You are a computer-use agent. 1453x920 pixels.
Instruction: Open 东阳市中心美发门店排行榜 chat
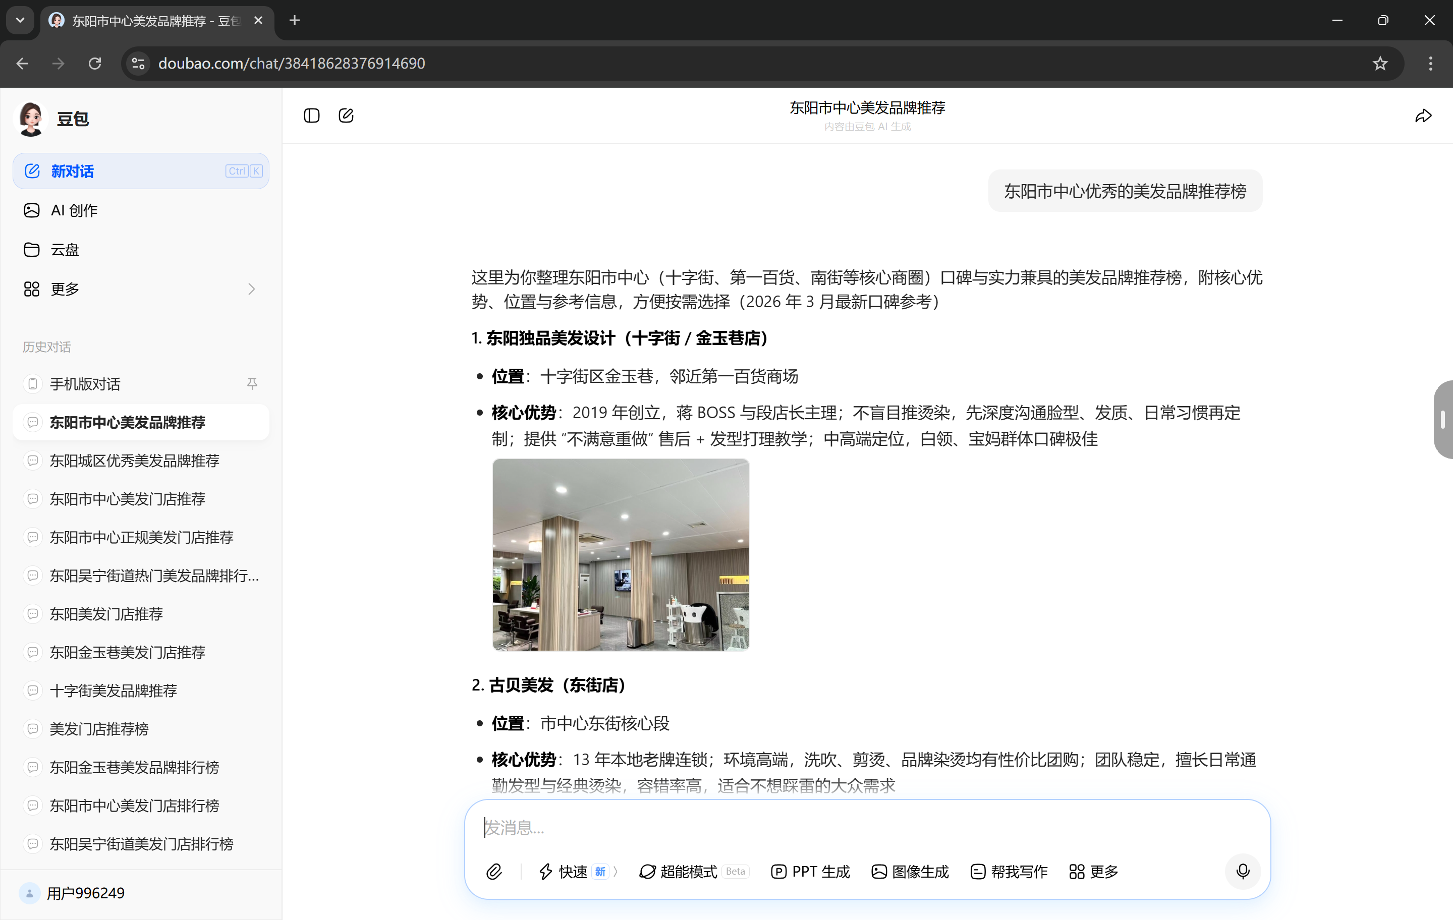coord(141,806)
